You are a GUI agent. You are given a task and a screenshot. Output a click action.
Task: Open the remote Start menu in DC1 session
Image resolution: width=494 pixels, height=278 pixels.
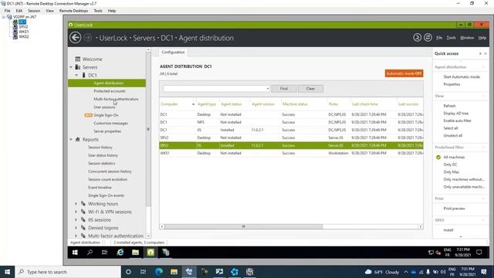click(75, 253)
